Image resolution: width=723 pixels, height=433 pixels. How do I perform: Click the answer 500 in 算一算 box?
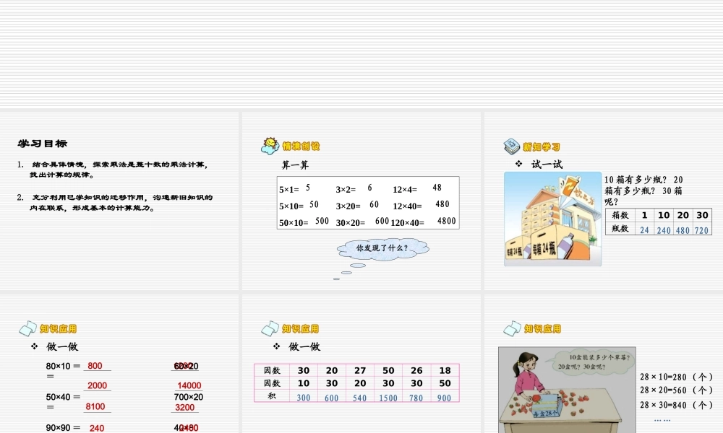pyautogui.click(x=322, y=221)
